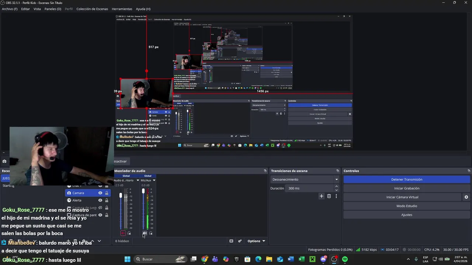Viewport: 472px width, 265px height.
Task: Open Epic Games launcher in taskbar
Action: click(237, 259)
